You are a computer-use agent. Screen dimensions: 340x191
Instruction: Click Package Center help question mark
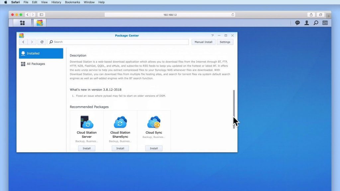pos(212,35)
